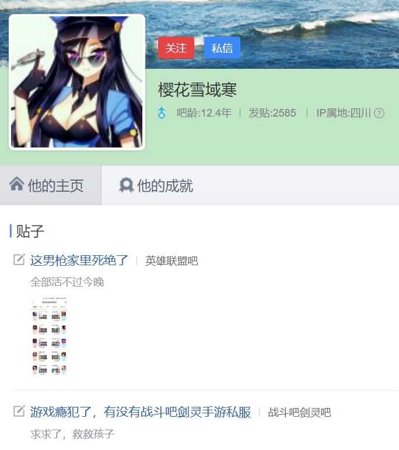Open post 游戏瘾犯了，有没有战斗吧剑灵手游私服

click(x=141, y=412)
